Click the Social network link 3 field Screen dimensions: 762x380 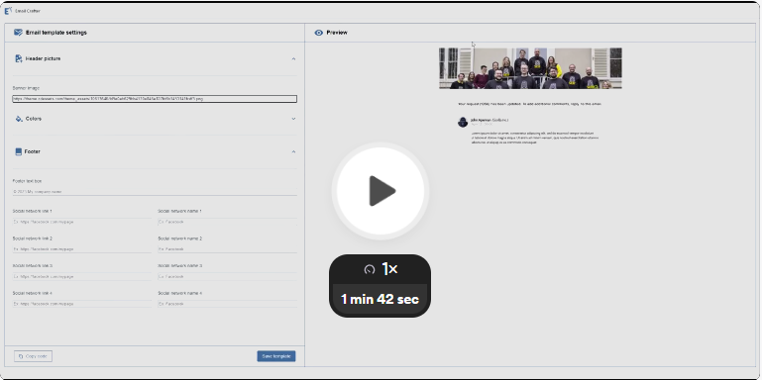[81, 277]
